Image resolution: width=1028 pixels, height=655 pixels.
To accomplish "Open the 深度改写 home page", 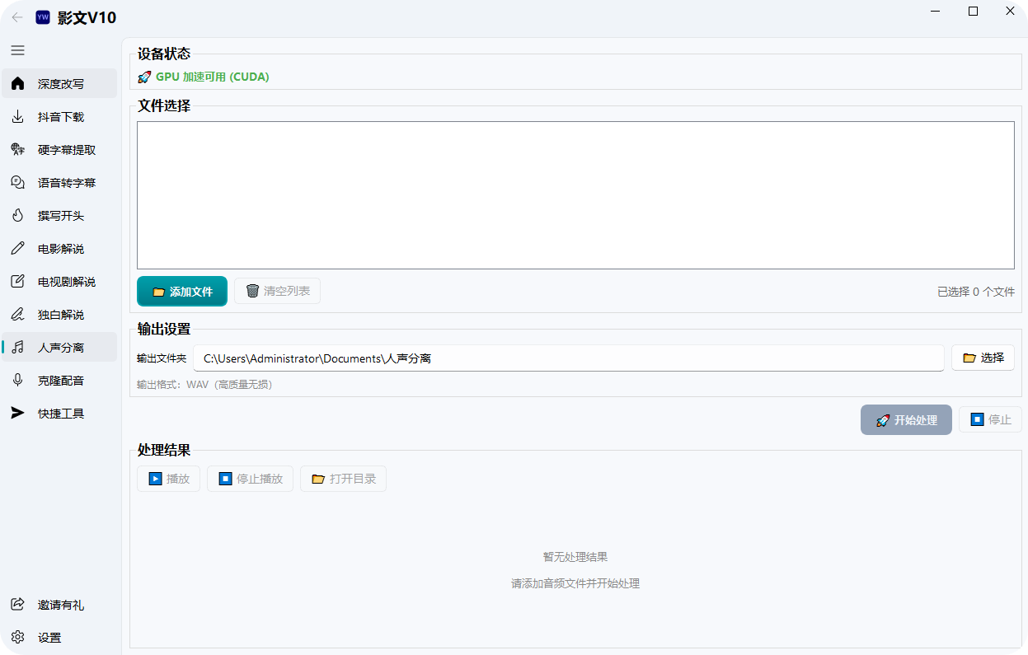I will click(60, 84).
